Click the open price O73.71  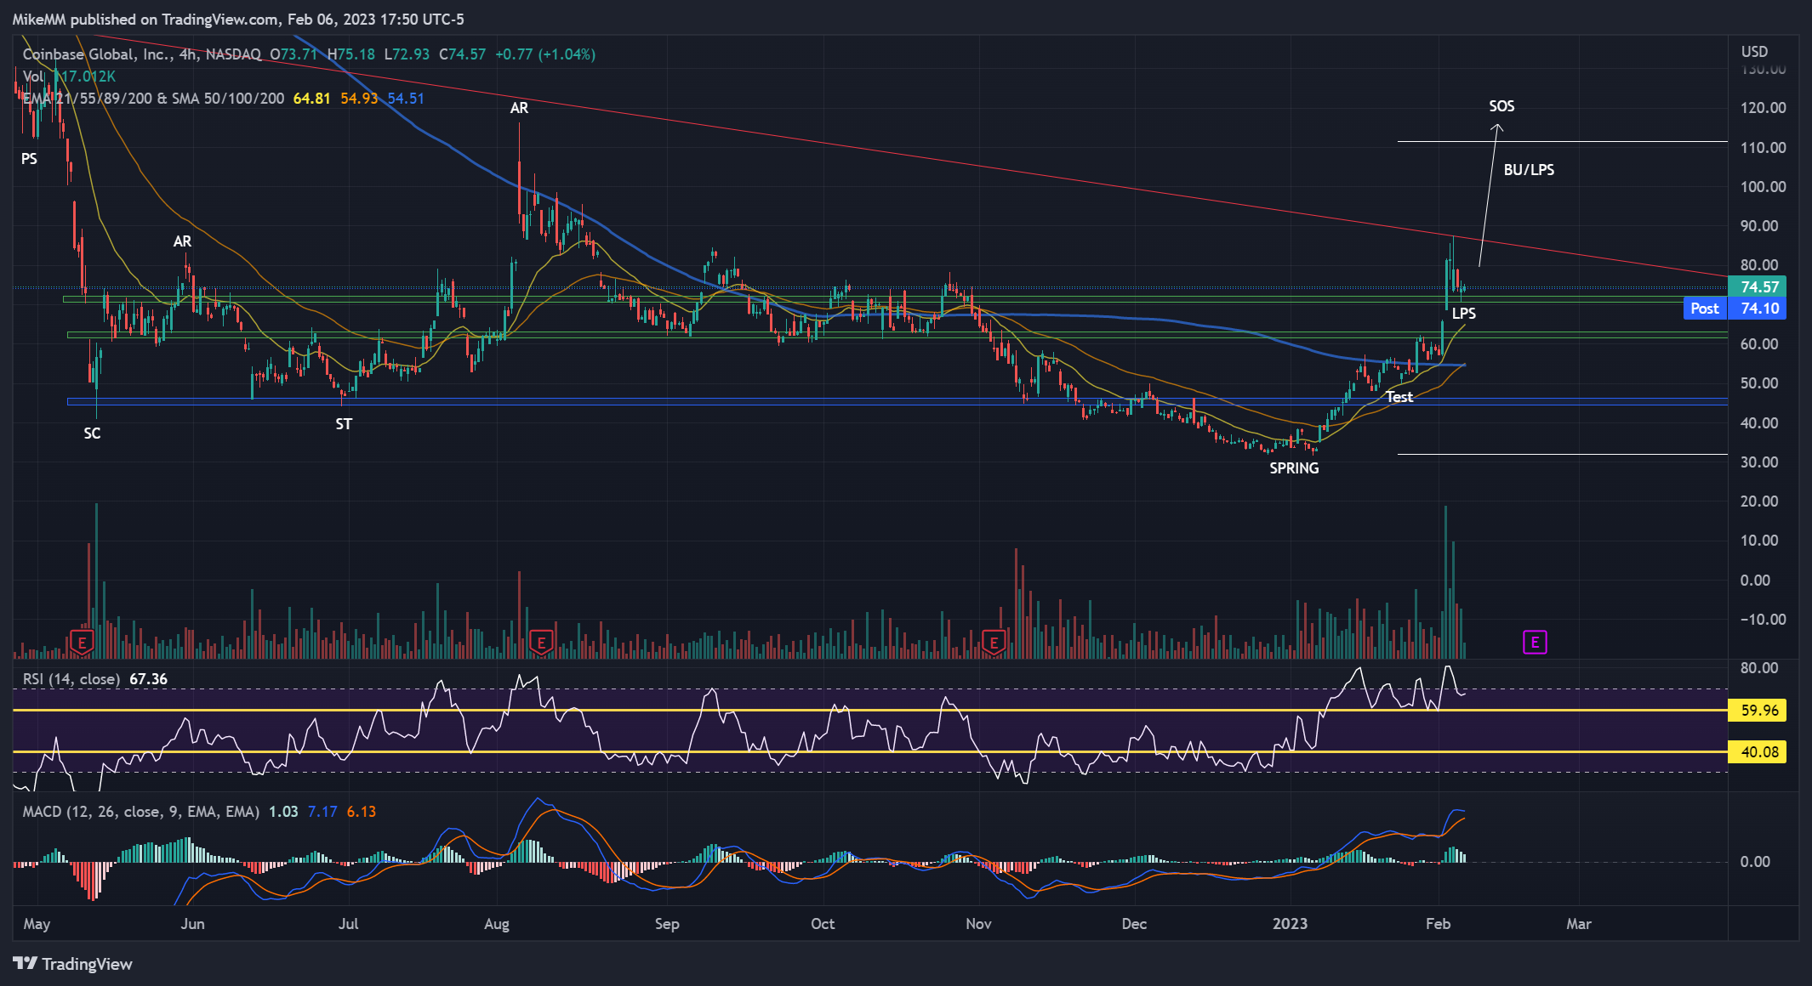(x=293, y=54)
